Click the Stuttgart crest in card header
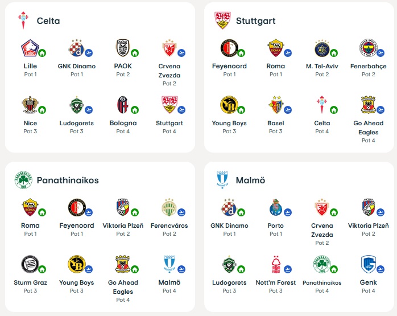The height and width of the screenshot is (316, 397). point(222,20)
